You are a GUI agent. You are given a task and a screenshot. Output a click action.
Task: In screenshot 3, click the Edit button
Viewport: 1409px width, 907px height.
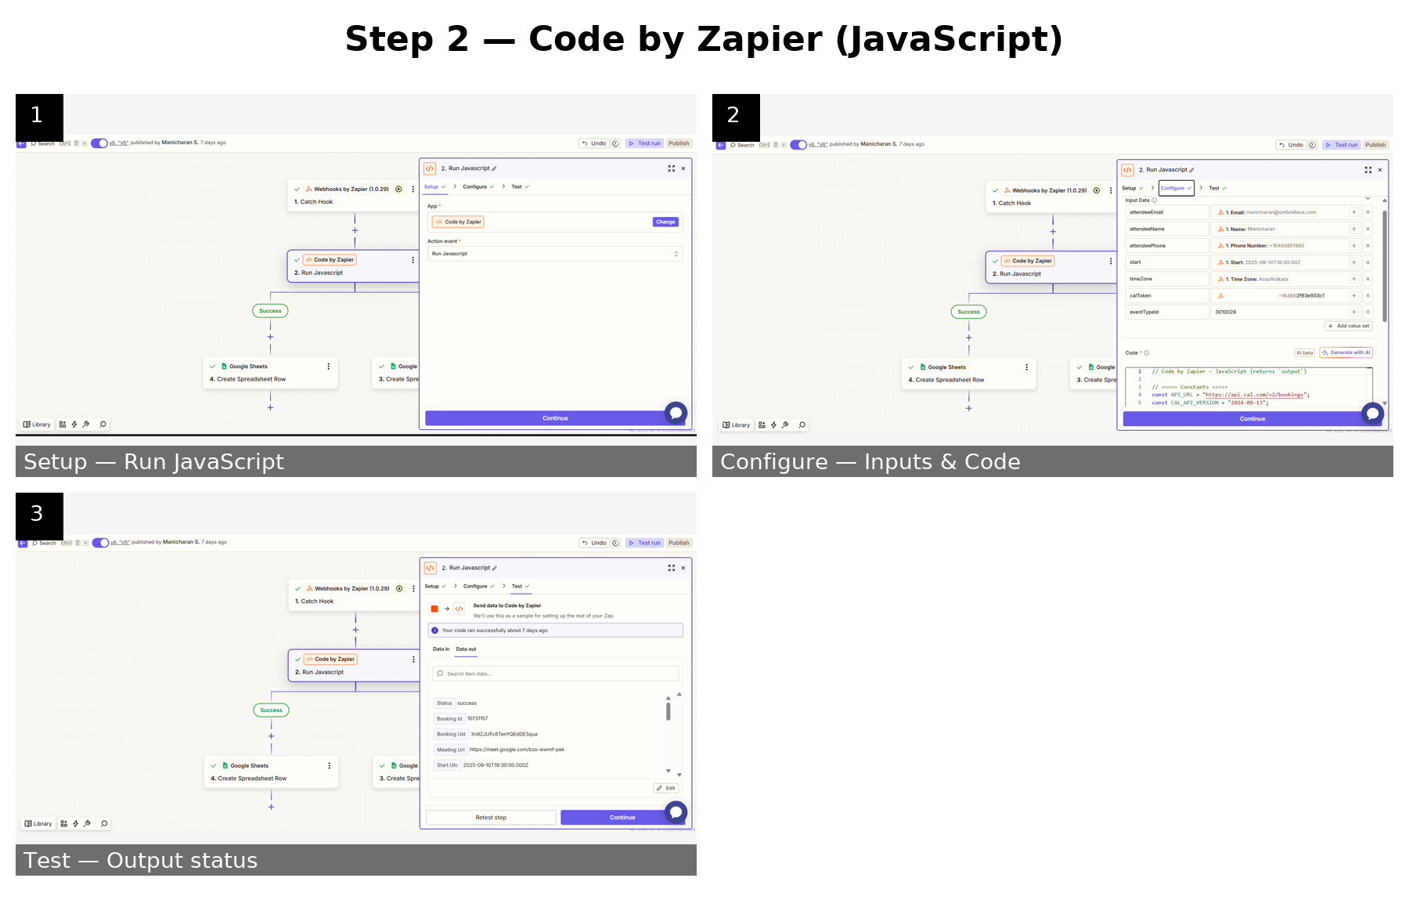666,789
